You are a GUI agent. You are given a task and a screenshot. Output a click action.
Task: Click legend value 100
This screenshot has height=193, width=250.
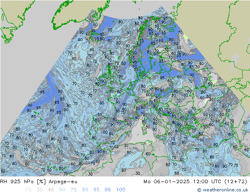pos(121,190)
